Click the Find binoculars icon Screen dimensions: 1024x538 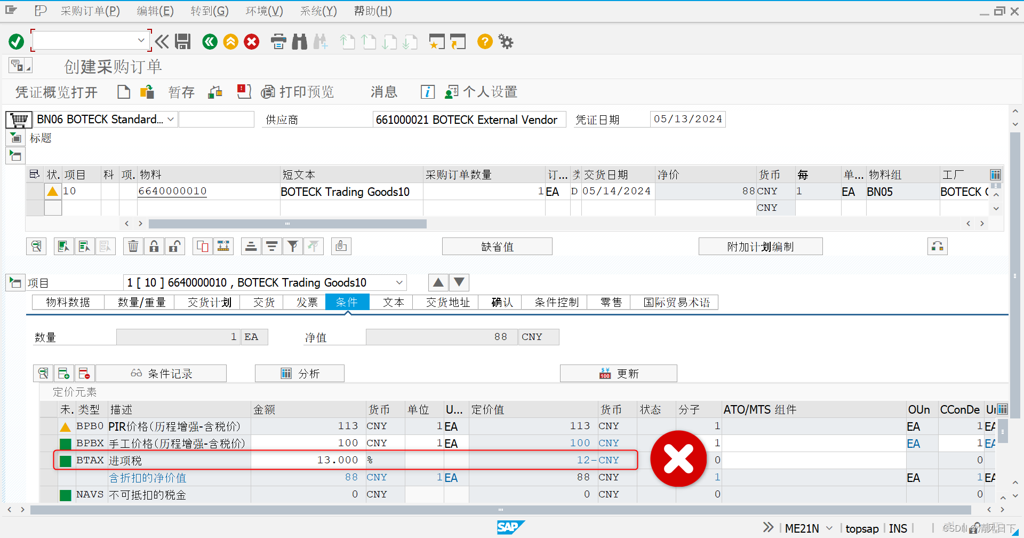pos(300,42)
